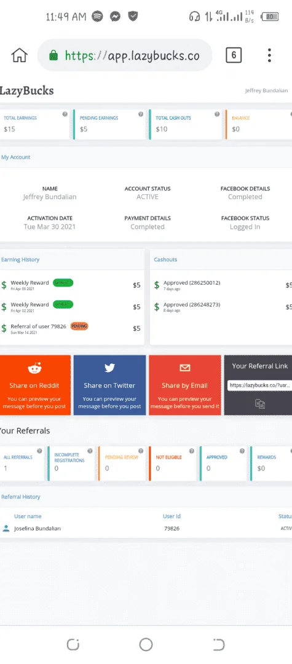
Task: Tap the browser address bar URL
Action: tap(132, 55)
